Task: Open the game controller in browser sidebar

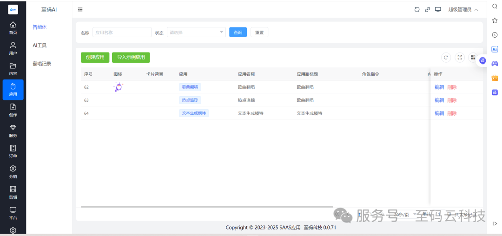Action: tap(495, 64)
